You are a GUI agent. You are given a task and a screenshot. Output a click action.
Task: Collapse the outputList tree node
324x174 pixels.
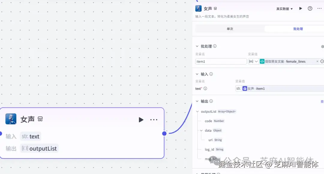pos(197,111)
